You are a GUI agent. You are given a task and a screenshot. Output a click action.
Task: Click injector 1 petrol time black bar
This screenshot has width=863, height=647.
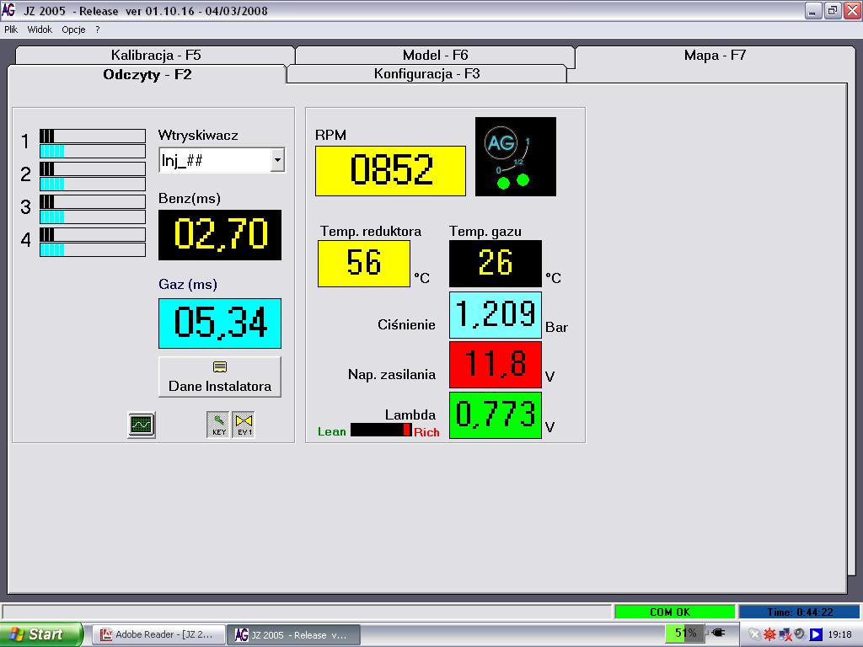(x=93, y=136)
